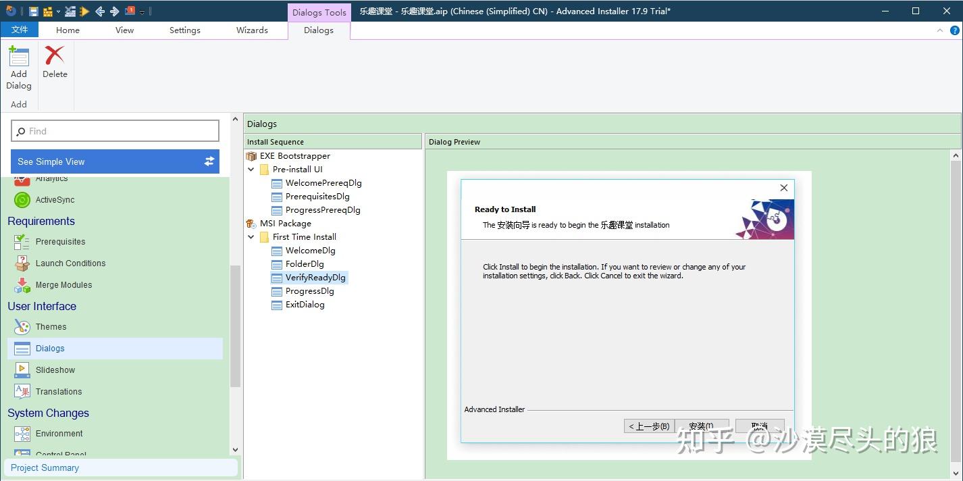Open ActiveSync page in sidebar
963x481 pixels.
(55, 200)
